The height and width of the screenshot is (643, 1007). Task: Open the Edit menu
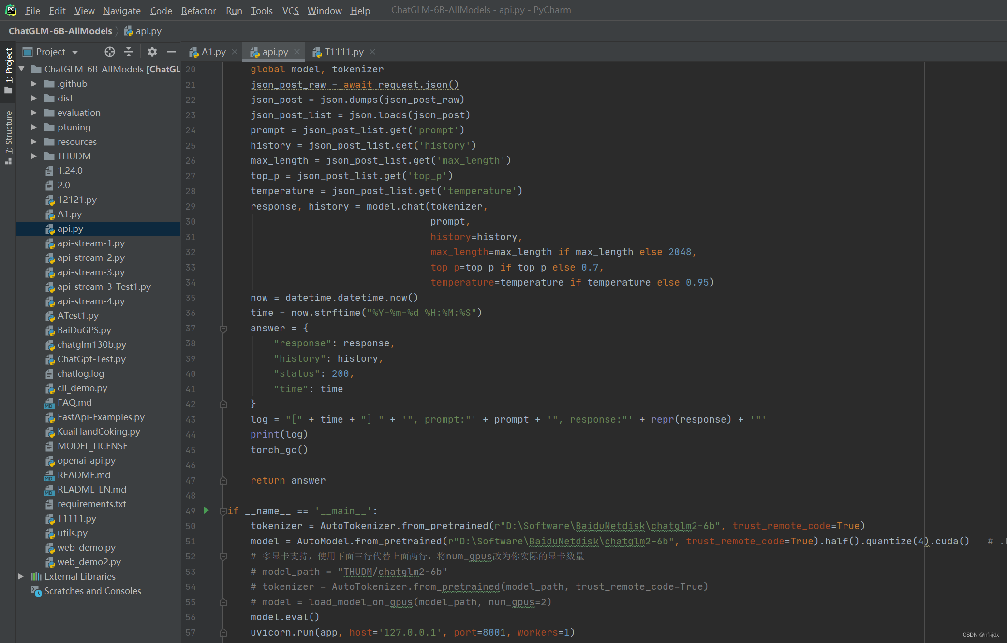(x=57, y=10)
